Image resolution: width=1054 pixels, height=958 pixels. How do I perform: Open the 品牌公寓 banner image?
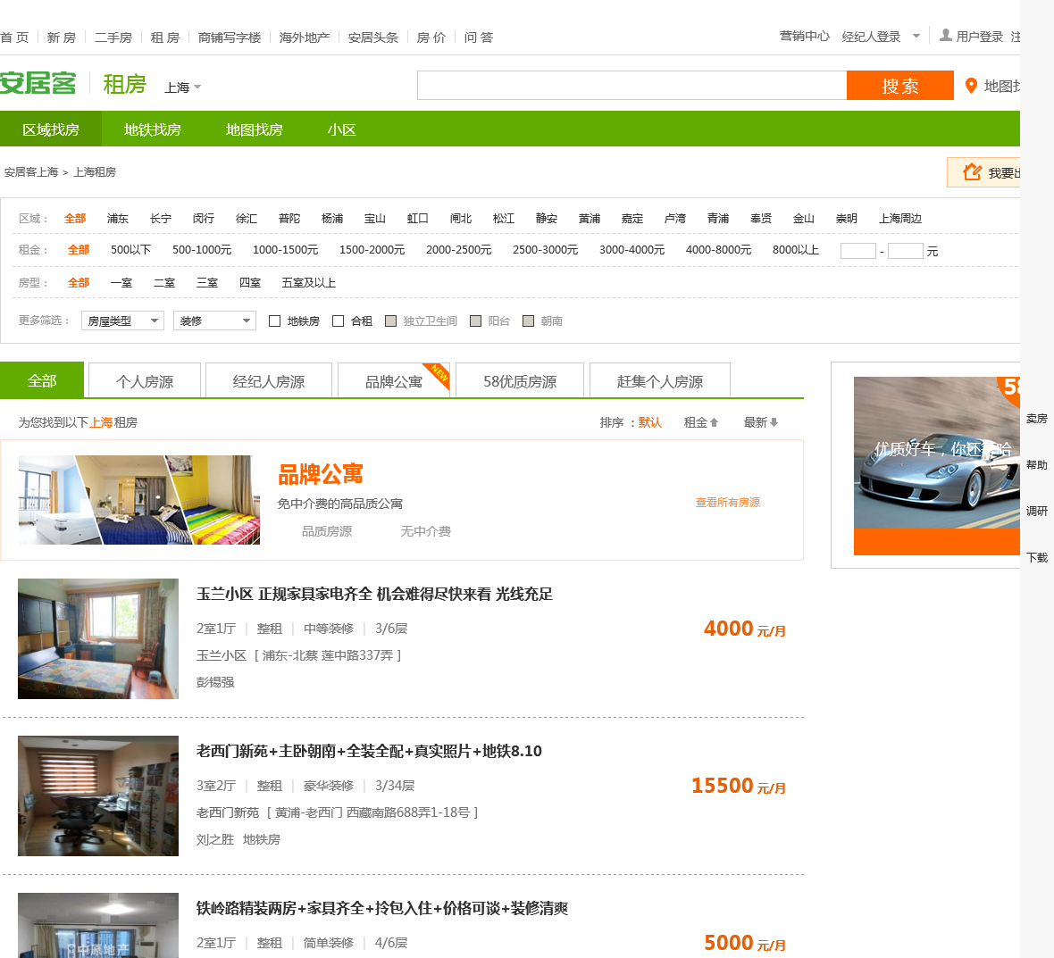click(139, 500)
